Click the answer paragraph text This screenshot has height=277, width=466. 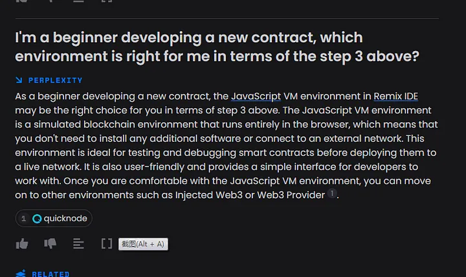tap(227, 145)
